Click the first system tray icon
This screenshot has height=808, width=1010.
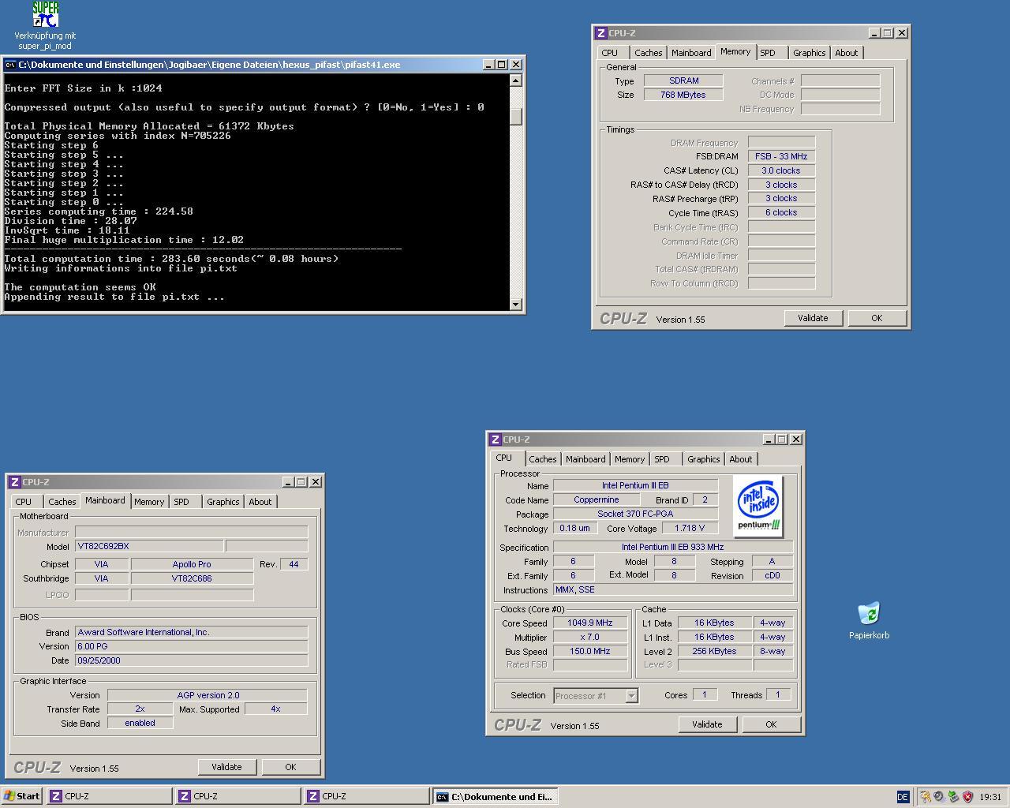[x=926, y=797]
